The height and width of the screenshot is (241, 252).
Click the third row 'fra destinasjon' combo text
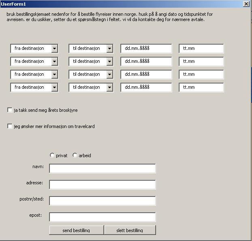pos(29,75)
